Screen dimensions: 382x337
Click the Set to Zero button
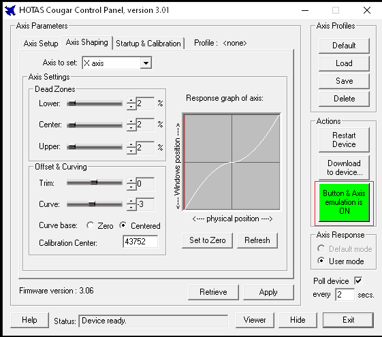pyautogui.click(x=207, y=240)
